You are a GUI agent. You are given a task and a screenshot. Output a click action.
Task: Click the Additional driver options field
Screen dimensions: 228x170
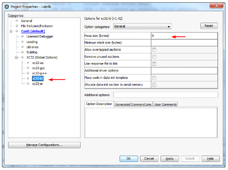(184, 71)
